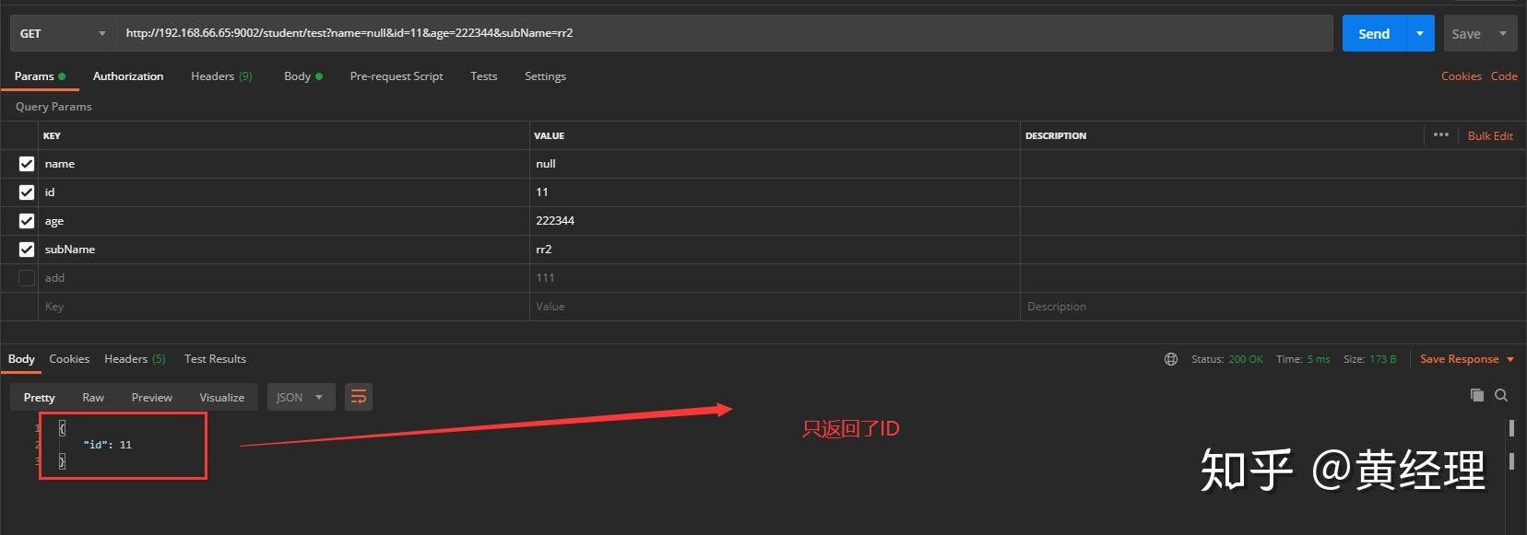Screen dimensions: 1527x535
Task: Open the Settings tab
Action: pyautogui.click(x=545, y=76)
